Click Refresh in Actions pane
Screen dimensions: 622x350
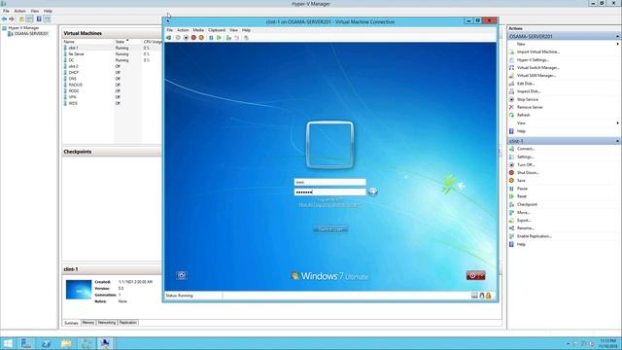[523, 115]
